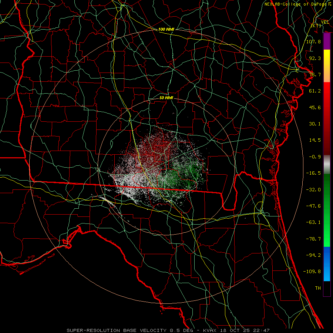Click the 61.2 velocity scale value
Screen dimensions: 333x333
point(315,91)
